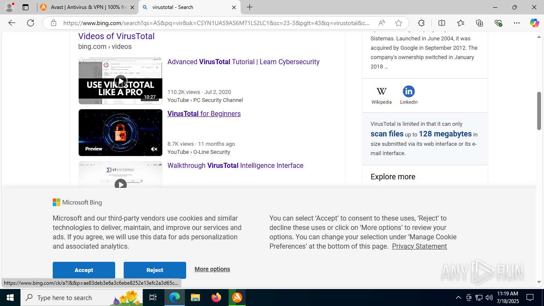The width and height of the screenshot is (544, 306).
Task: Open the browser profile icon
Action: [x=9, y=7]
